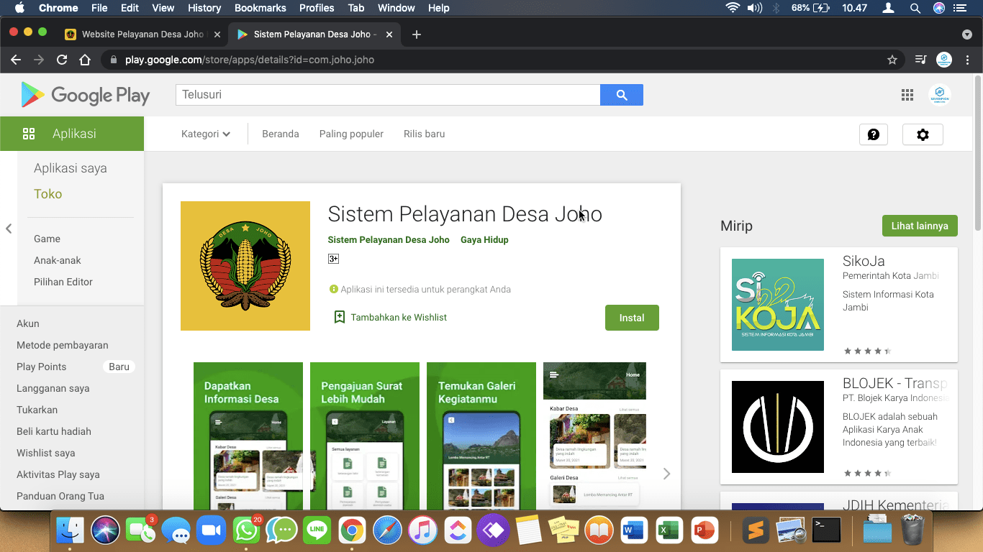Open Microsoft Excel from the Dock
983x552 pixels.
point(669,530)
